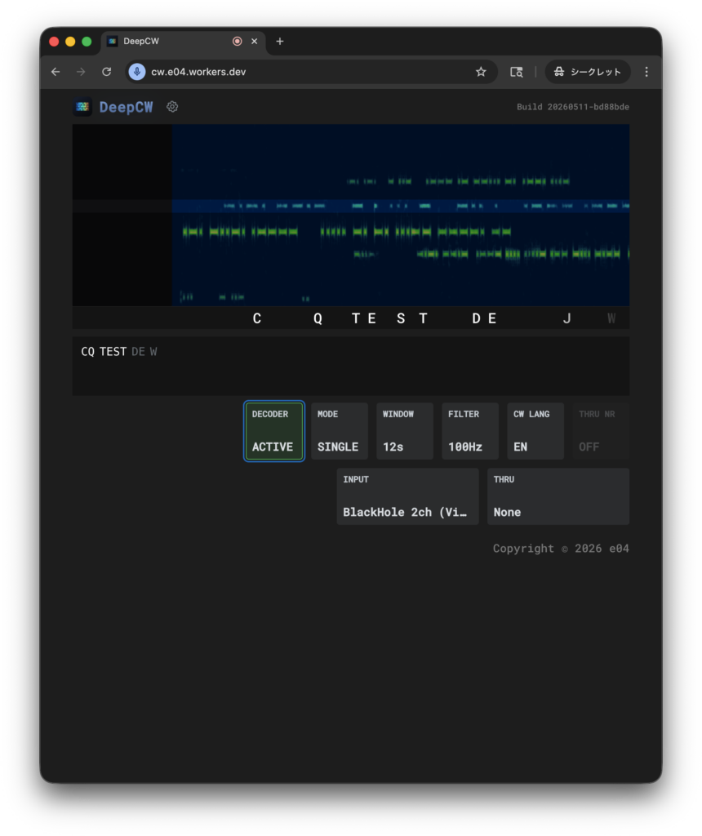The width and height of the screenshot is (702, 836).
Task: Close window with red traffic light button
Action: point(54,41)
